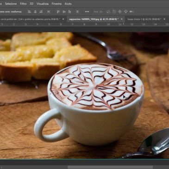Click align horizontal centers icon
Image resolution: width=169 pixels, height=169 pixels.
(x=35, y=12)
